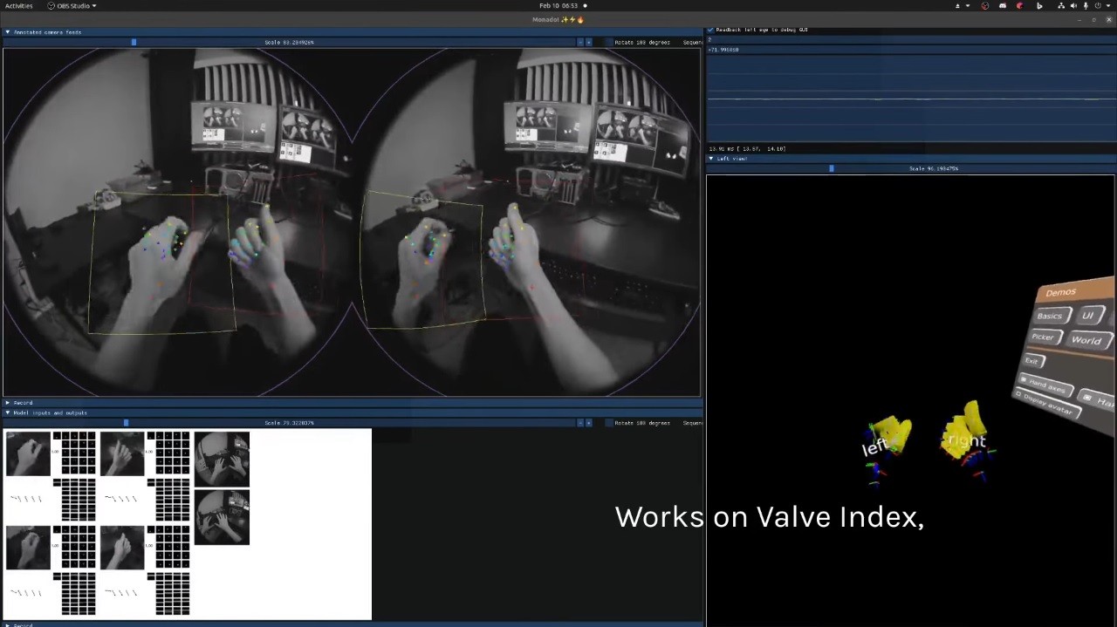Open the network status icon in top bar
The width and height of the screenshot is (1117, 627).
1061,6
